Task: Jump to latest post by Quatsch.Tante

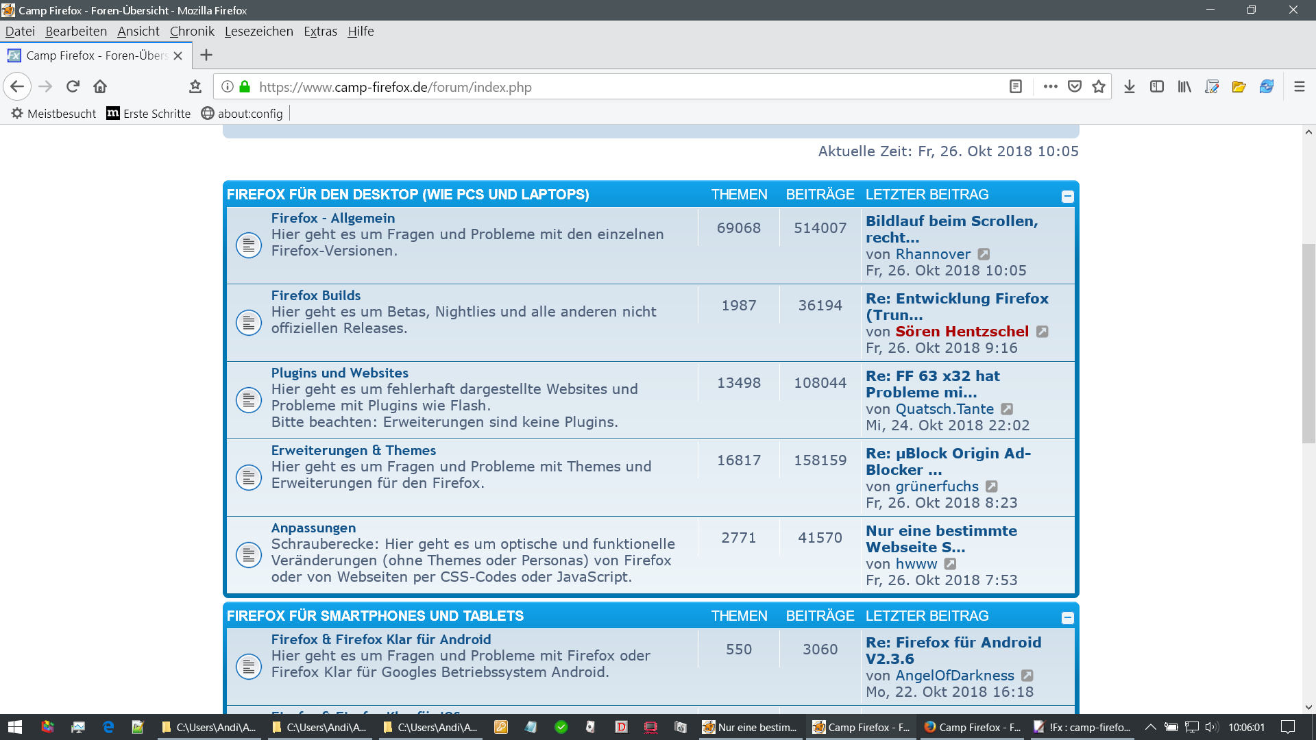Action: (1007, 409)
